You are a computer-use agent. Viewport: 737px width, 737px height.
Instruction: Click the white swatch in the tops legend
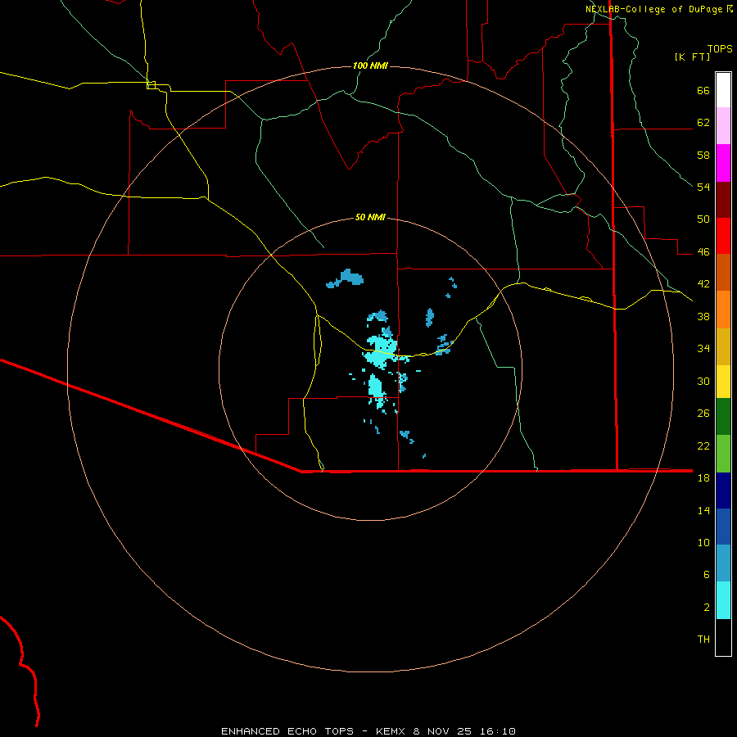[723, 90]
